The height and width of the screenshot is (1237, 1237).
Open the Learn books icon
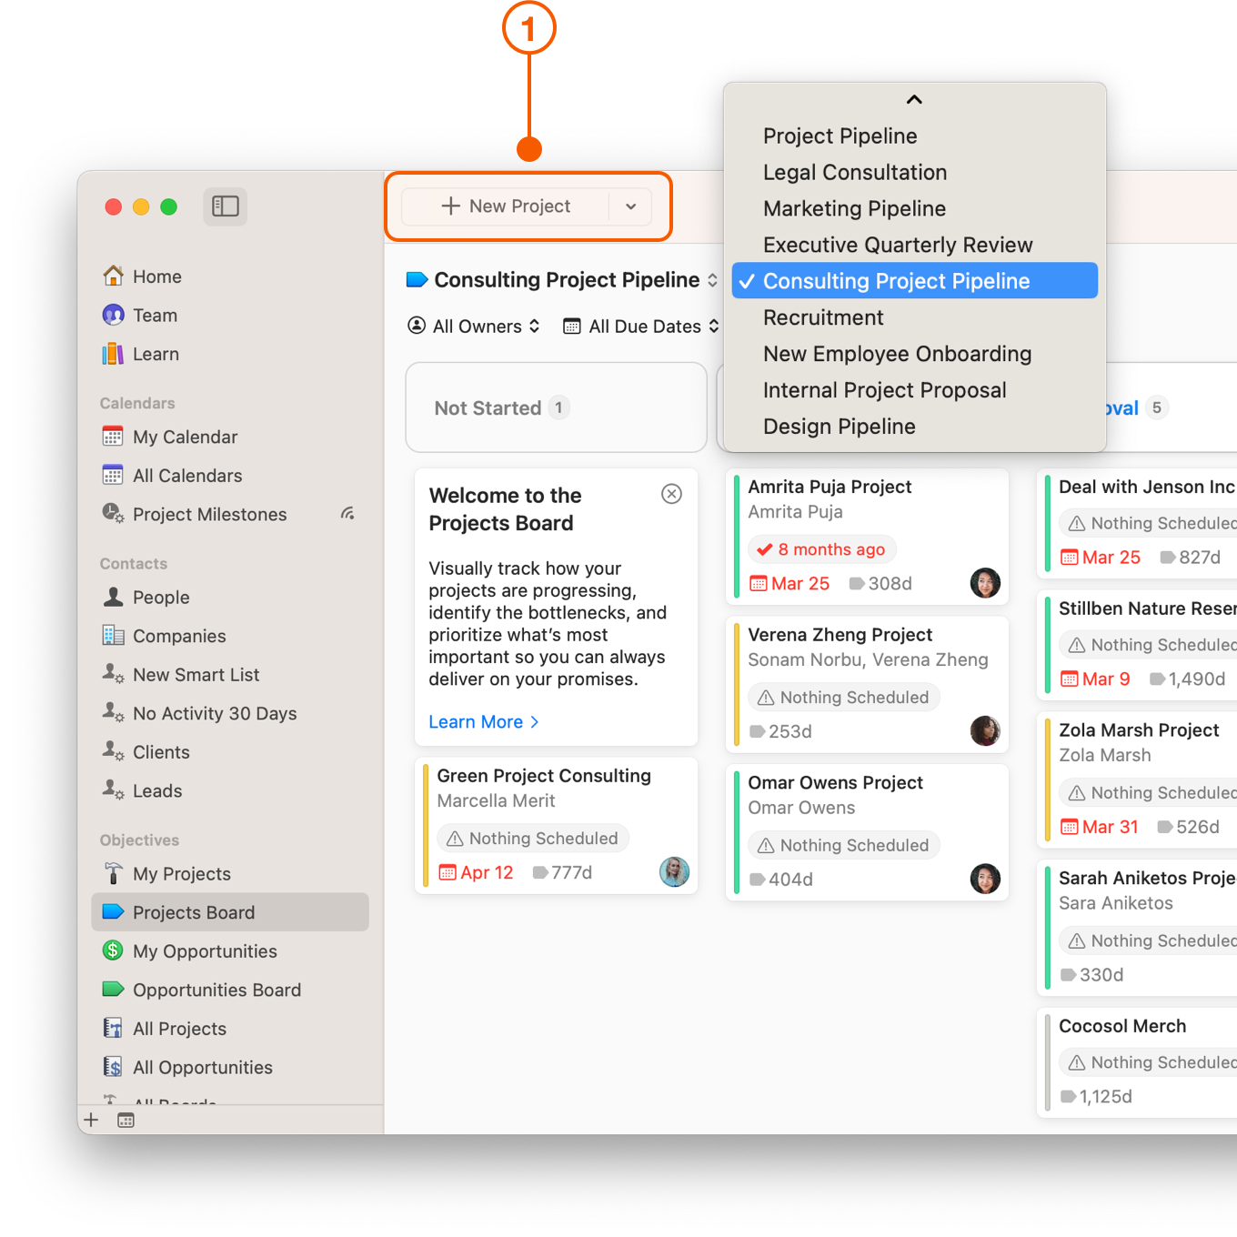113,355
